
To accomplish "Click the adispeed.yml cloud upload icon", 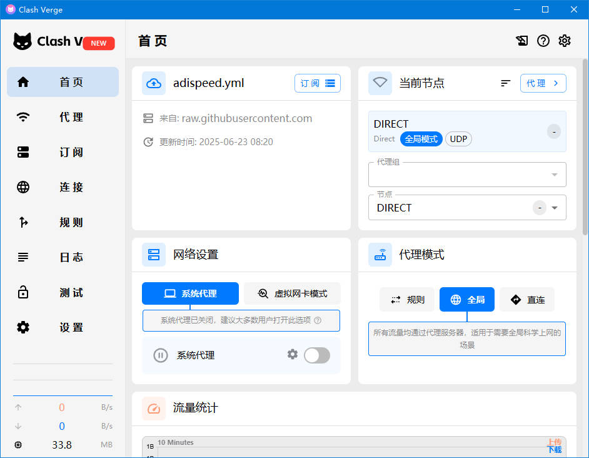I will (154, 83).
